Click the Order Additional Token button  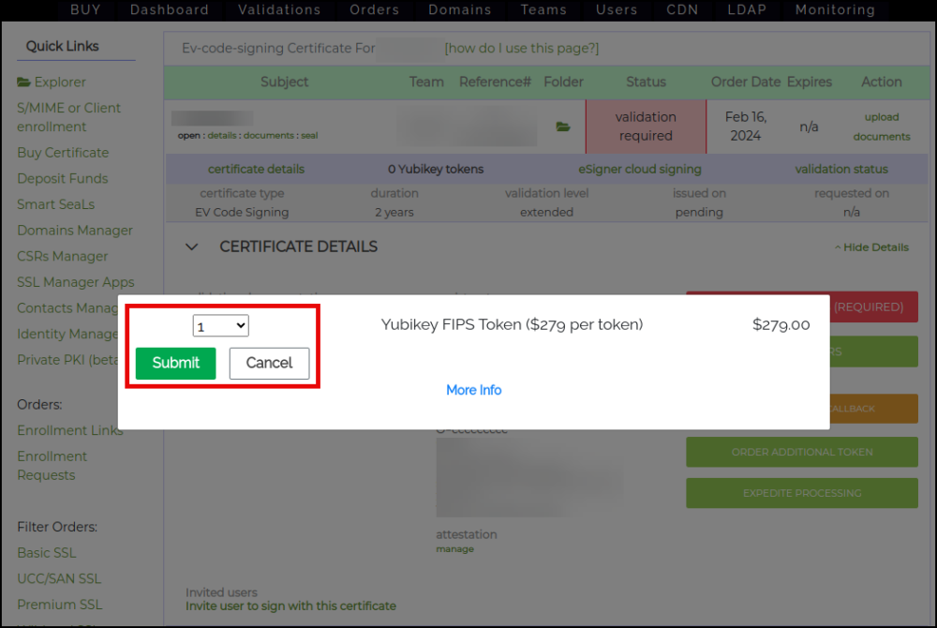(801, 452)
